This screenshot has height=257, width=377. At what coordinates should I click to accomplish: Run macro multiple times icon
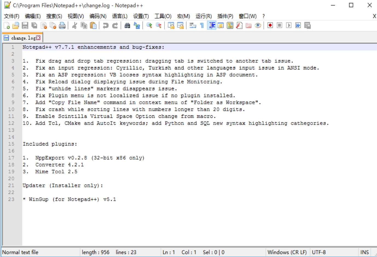pyautogui.click(x=298, y=25)
